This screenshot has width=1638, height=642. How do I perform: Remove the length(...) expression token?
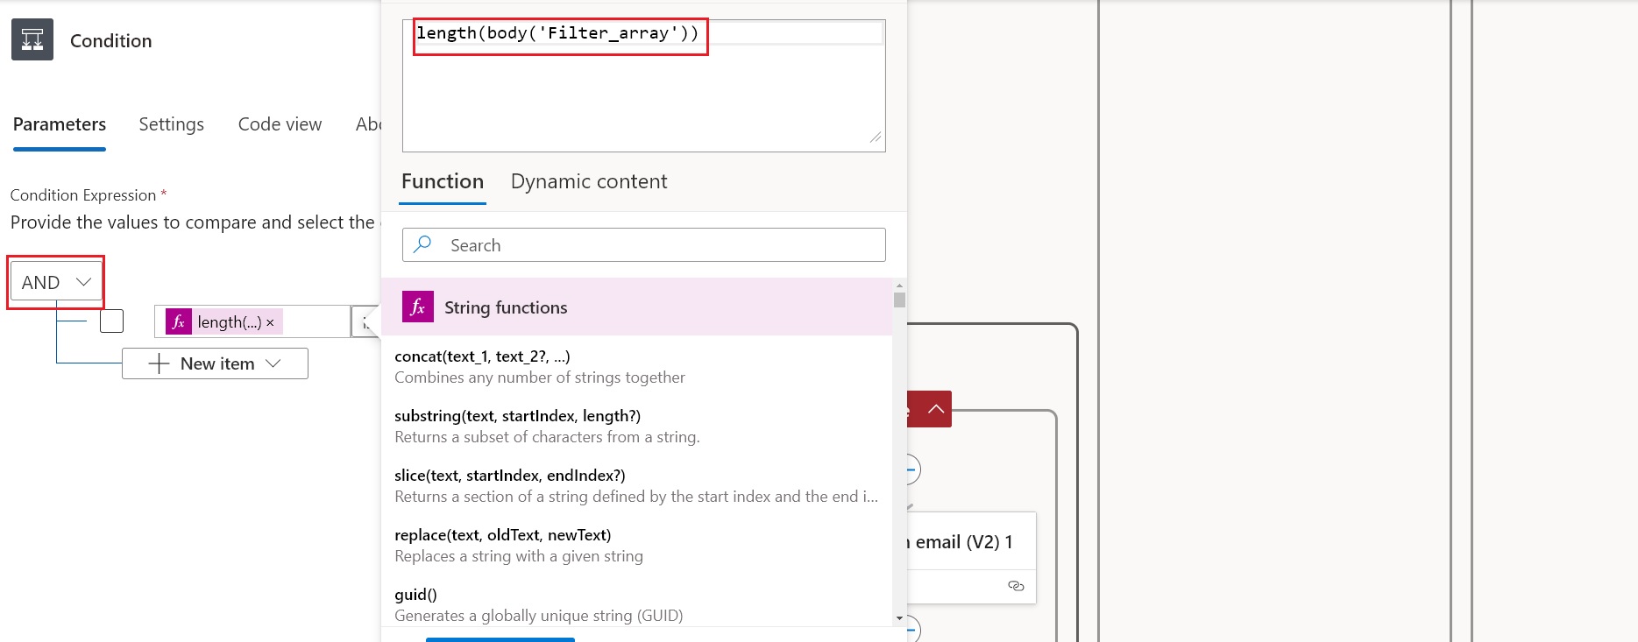click(271, 323)
